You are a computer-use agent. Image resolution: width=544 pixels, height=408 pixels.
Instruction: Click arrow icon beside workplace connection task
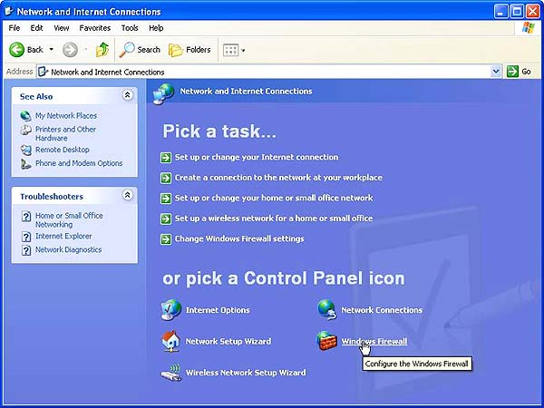pyautogui.click(x=166, y=178)
